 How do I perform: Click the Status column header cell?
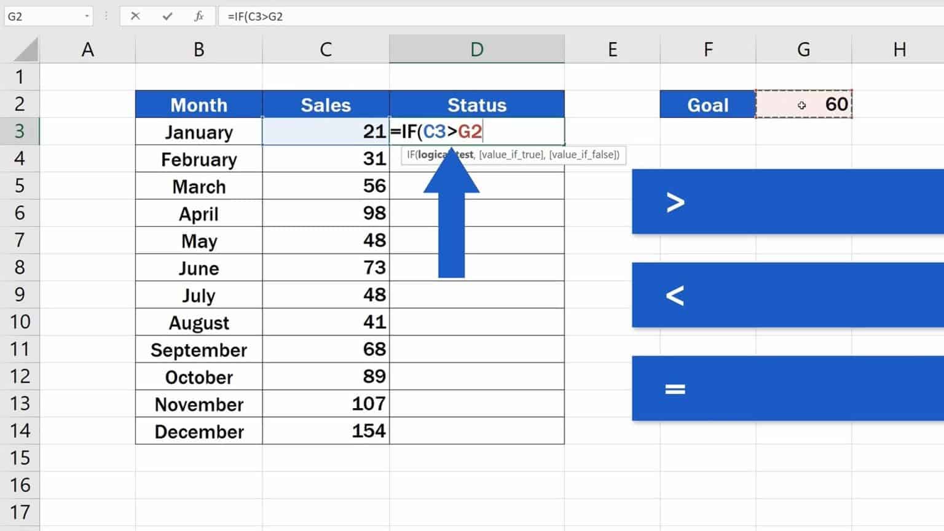point(477,104)
